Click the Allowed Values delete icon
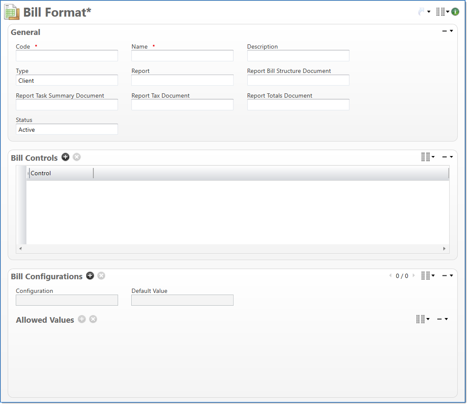Screen dimensions: 468x405 point(93,319)
